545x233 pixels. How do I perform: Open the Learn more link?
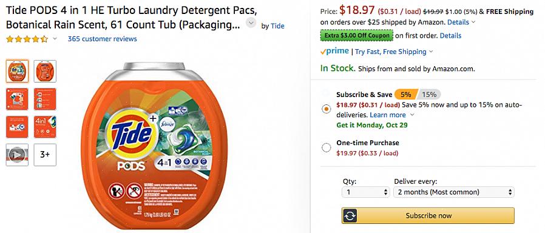pyautogui.click(x=388, y=115)
